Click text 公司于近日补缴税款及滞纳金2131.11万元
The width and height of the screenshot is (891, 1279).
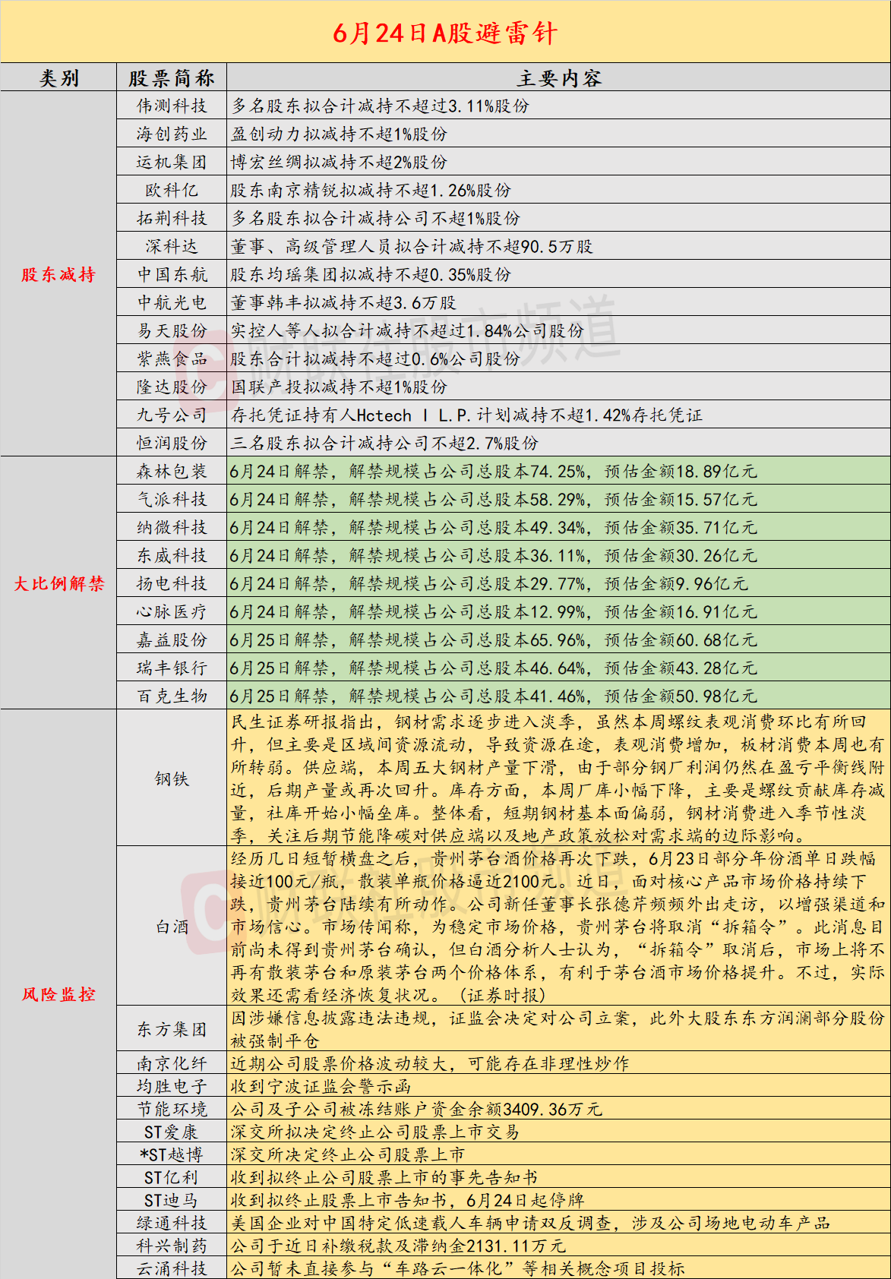[398, 1246]
